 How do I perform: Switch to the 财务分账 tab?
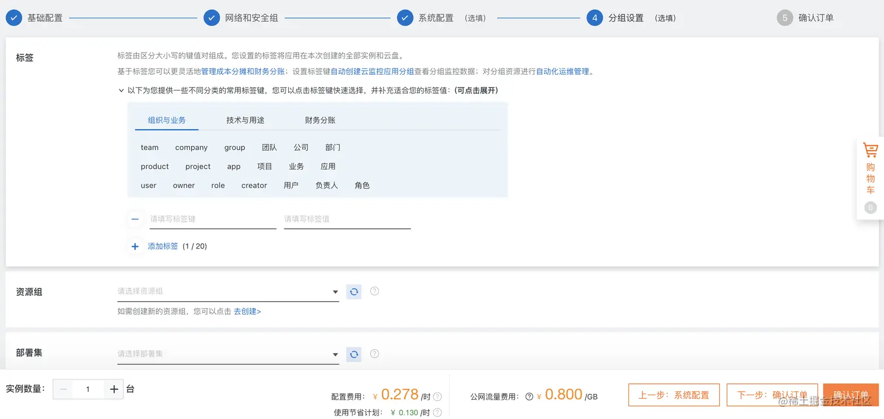coord(319,120)
